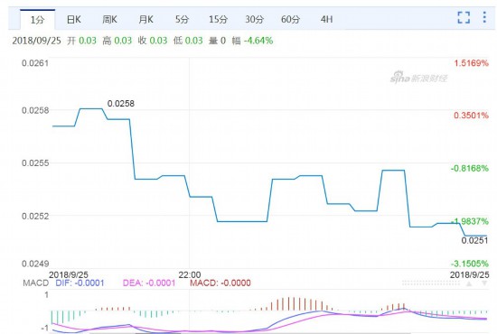Viewport: 497px width, 334px height.
Task: Click the up triangle above MACD panel
Action: click(469, 283)
